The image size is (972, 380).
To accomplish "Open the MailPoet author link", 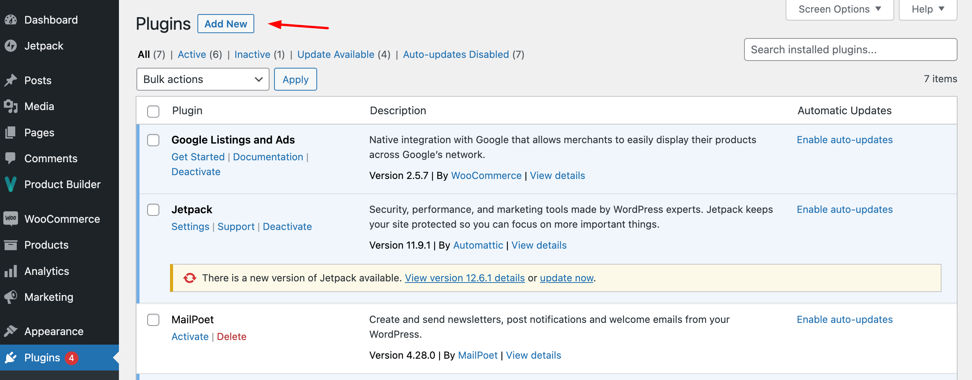I will (478, 355).
